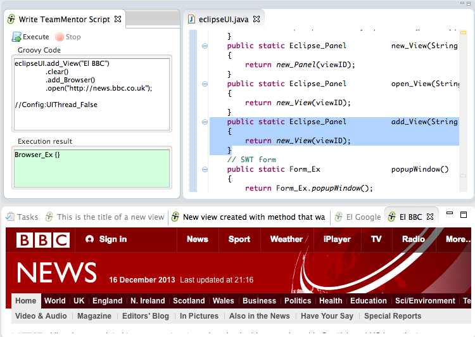The height and width of the screenshot is (337, 475).
Task: Collapse the new_View method fold marker
Action: (205, 46)
